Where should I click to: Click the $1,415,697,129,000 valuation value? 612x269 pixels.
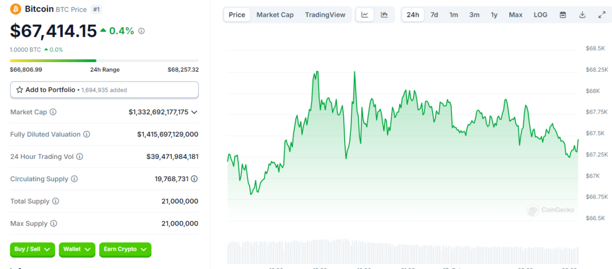[168, 134]
